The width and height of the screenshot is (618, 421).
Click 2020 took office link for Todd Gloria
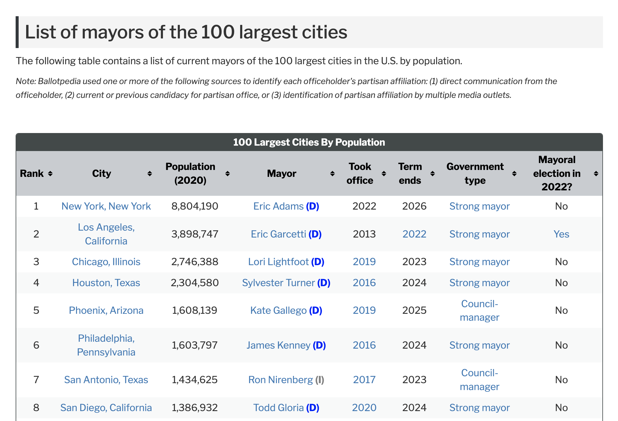coord(364,408)
